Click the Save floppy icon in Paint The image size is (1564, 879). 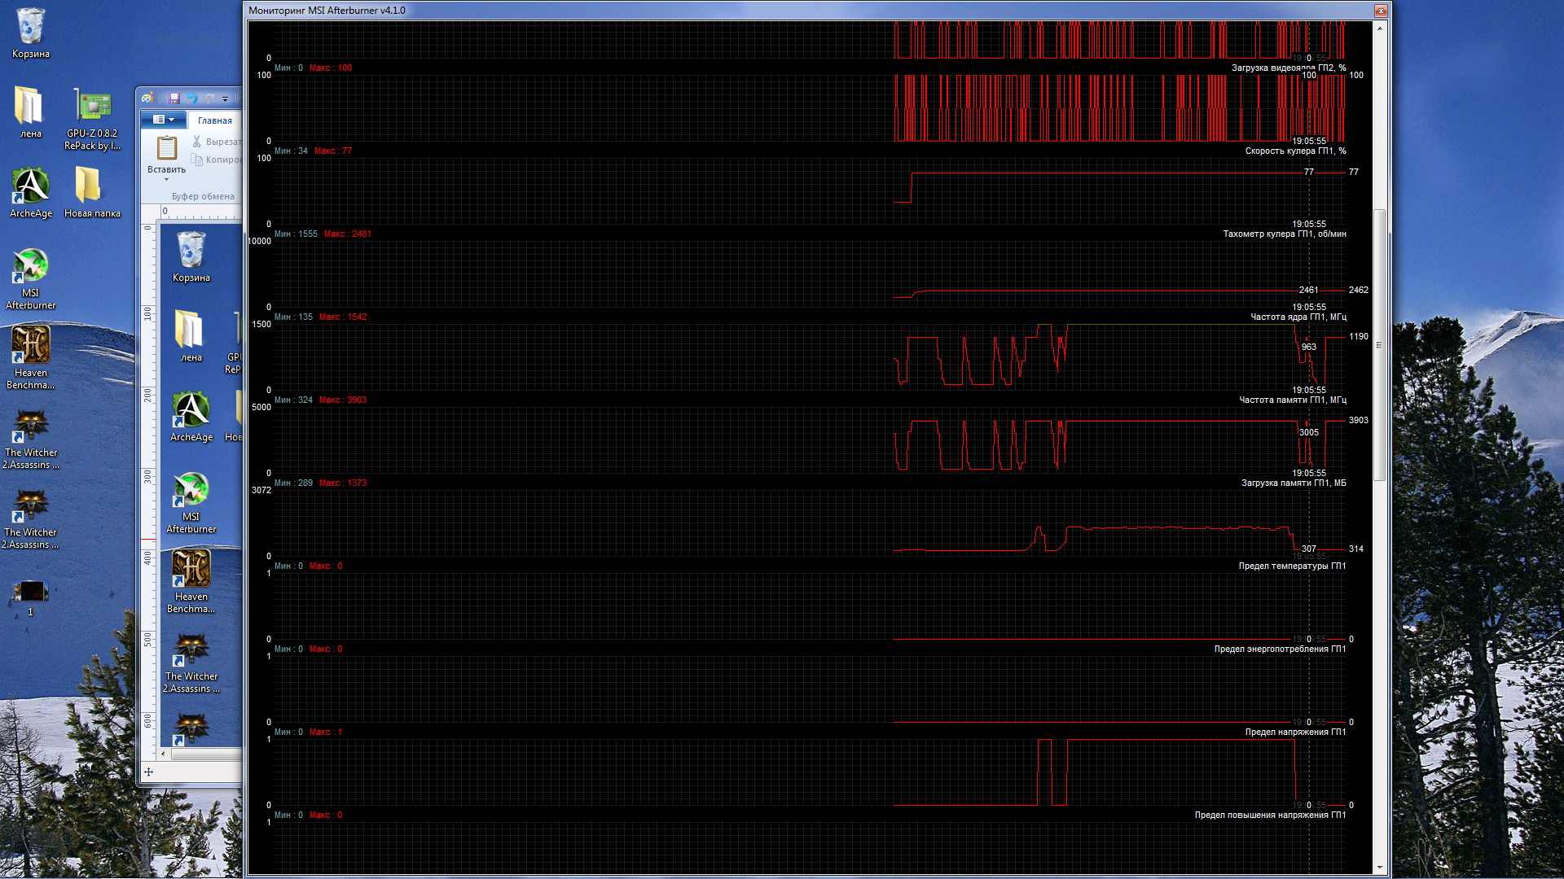point(174,98)
